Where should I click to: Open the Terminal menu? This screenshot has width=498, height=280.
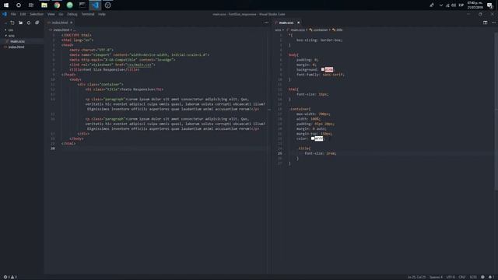pyautogui.click(x=88, y=14)
